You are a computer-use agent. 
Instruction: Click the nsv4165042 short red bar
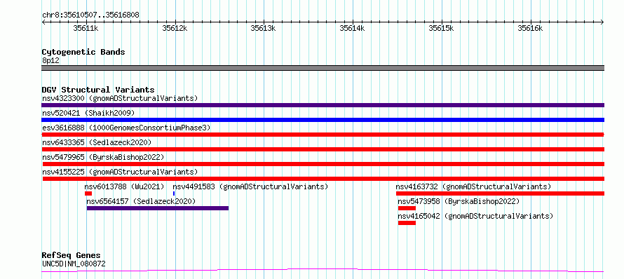407,223
